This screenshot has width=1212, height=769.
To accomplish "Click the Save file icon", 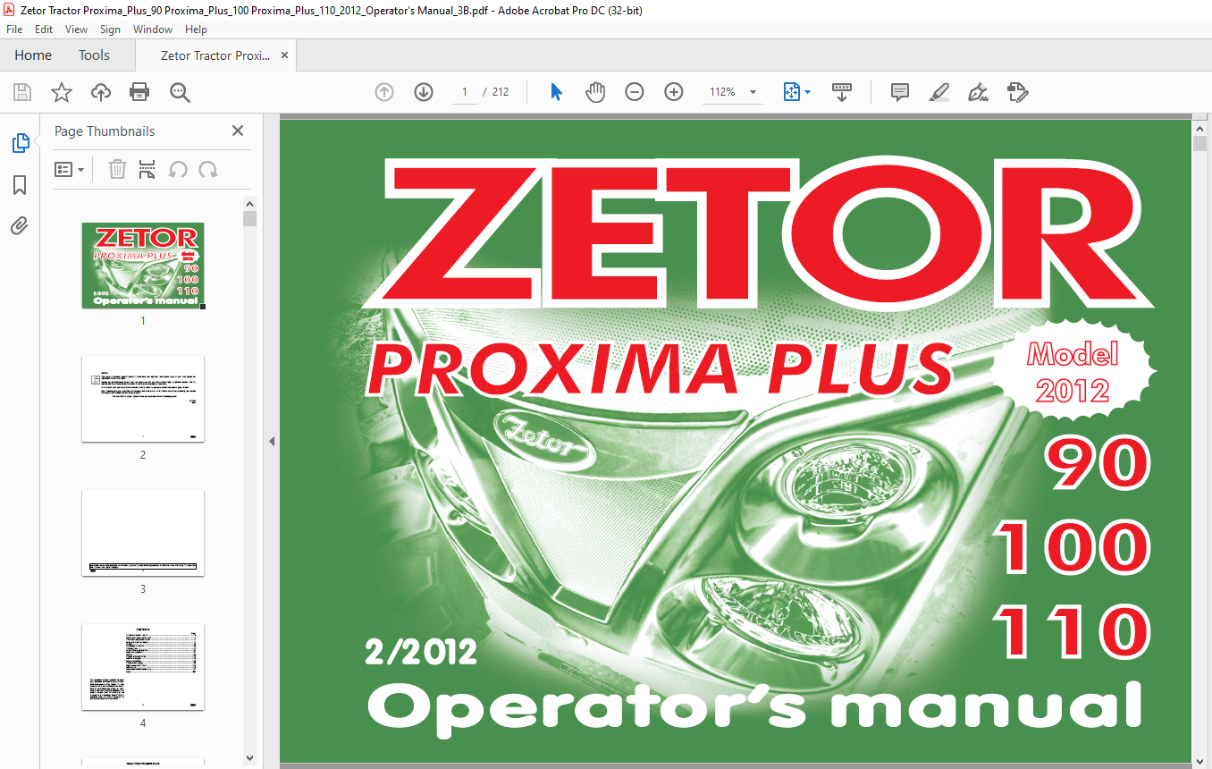I will (22, 92).
